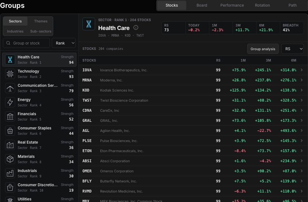The width and height of the screenshot is (308, 202).
Task: Switch to the Path tab
Action: pyautogui.click(x=293, y=5)
